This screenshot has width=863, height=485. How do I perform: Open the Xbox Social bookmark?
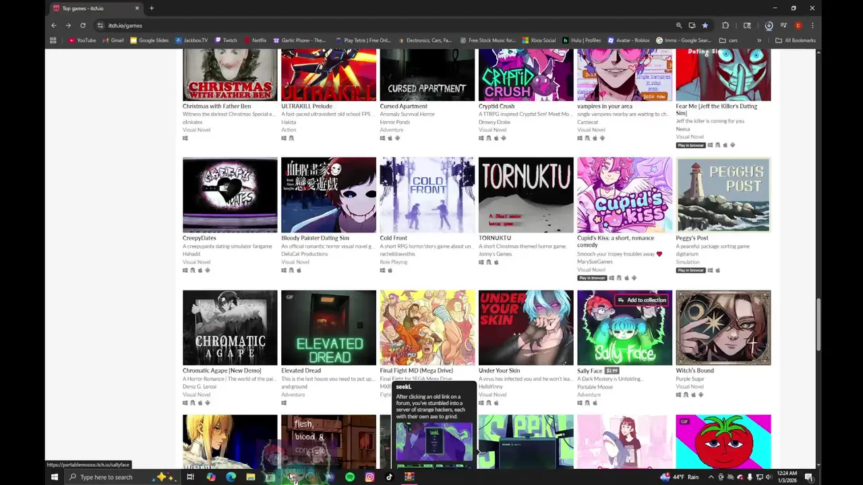[538, 40]
